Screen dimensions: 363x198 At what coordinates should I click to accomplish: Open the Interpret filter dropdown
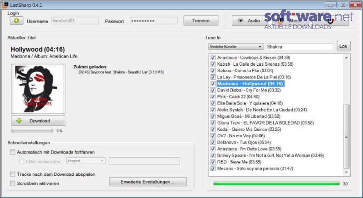(x=86, y=161)
